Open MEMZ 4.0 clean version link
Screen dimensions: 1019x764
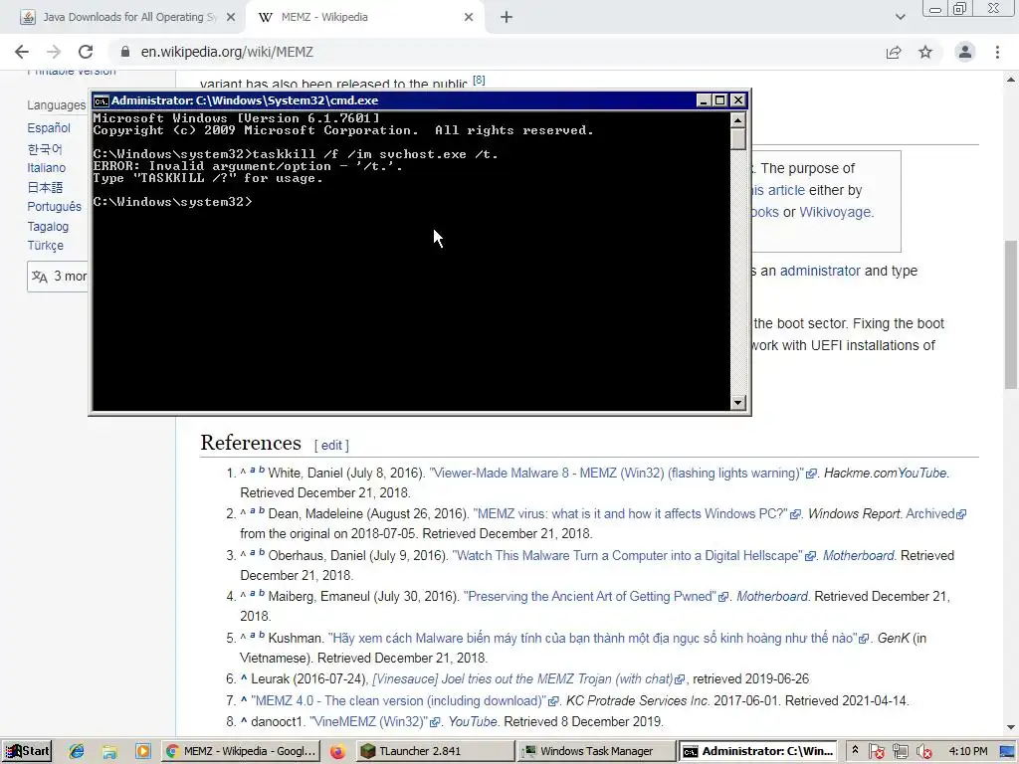pos(398,701)
